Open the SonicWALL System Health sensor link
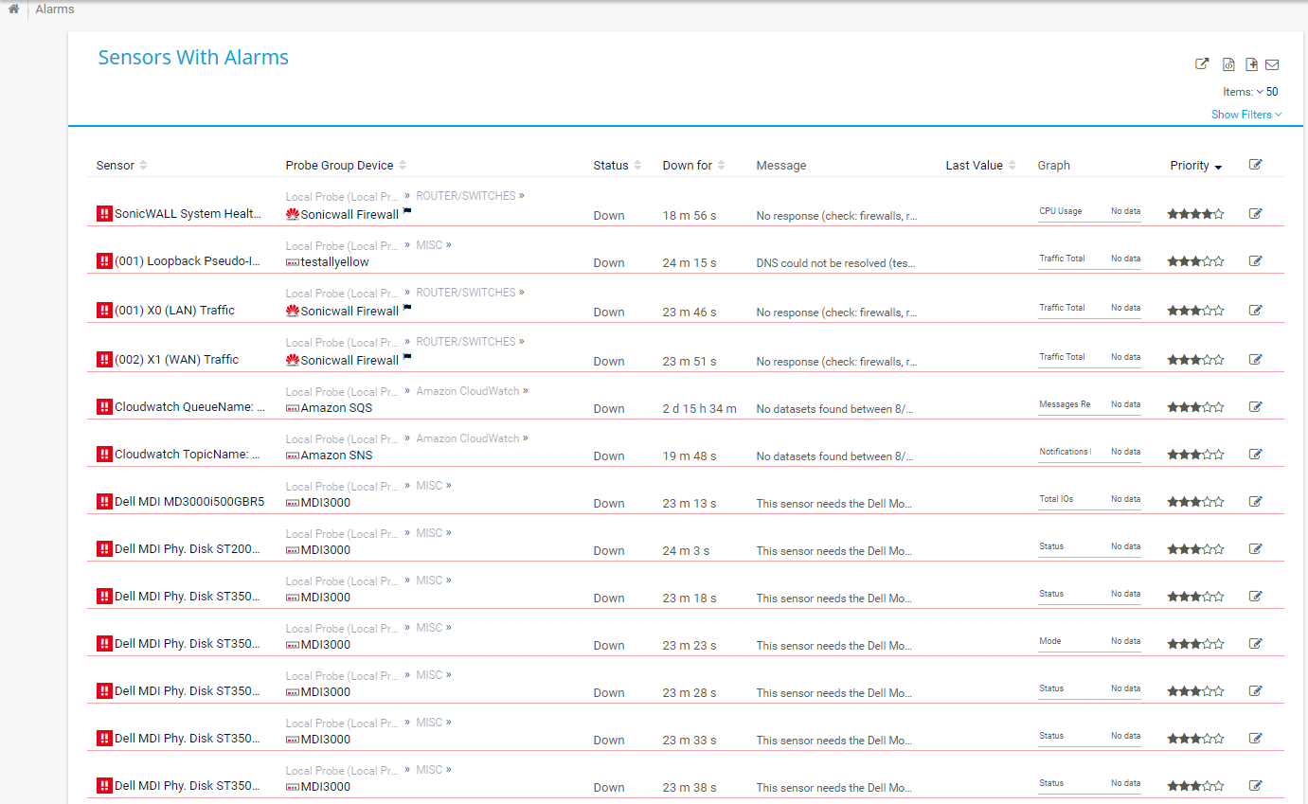The image size is (1308, 804). click(188, 214)
